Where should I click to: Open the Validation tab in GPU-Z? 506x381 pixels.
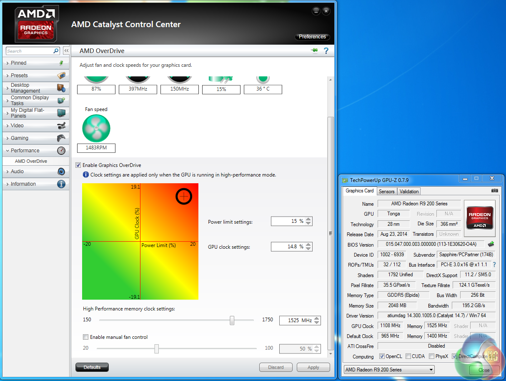click(x=409, y=192)
